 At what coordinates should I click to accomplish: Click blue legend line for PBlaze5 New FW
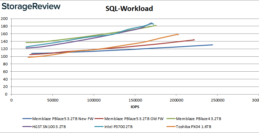[x=27, y=119]
